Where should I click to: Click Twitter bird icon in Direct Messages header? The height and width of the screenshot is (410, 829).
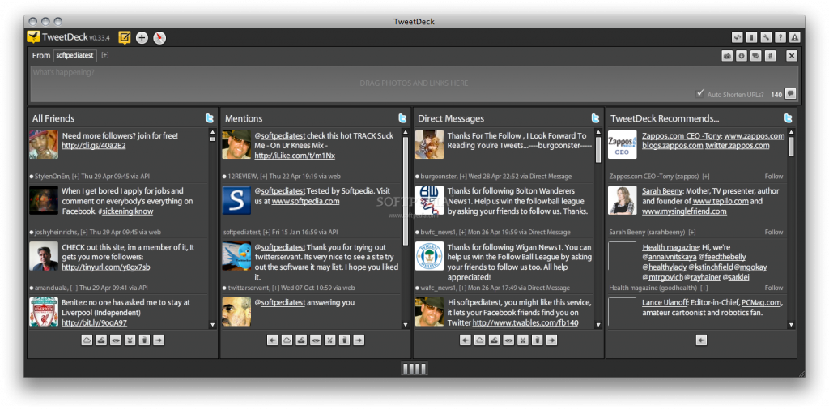[x=596, y=118]
